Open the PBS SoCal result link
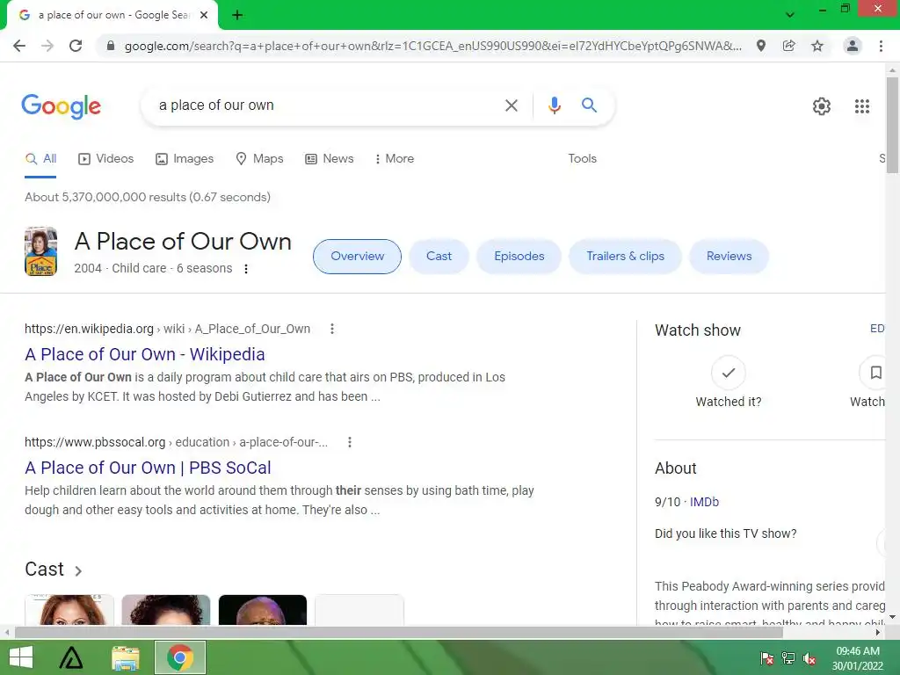900x675 pixels. (148, 468)
